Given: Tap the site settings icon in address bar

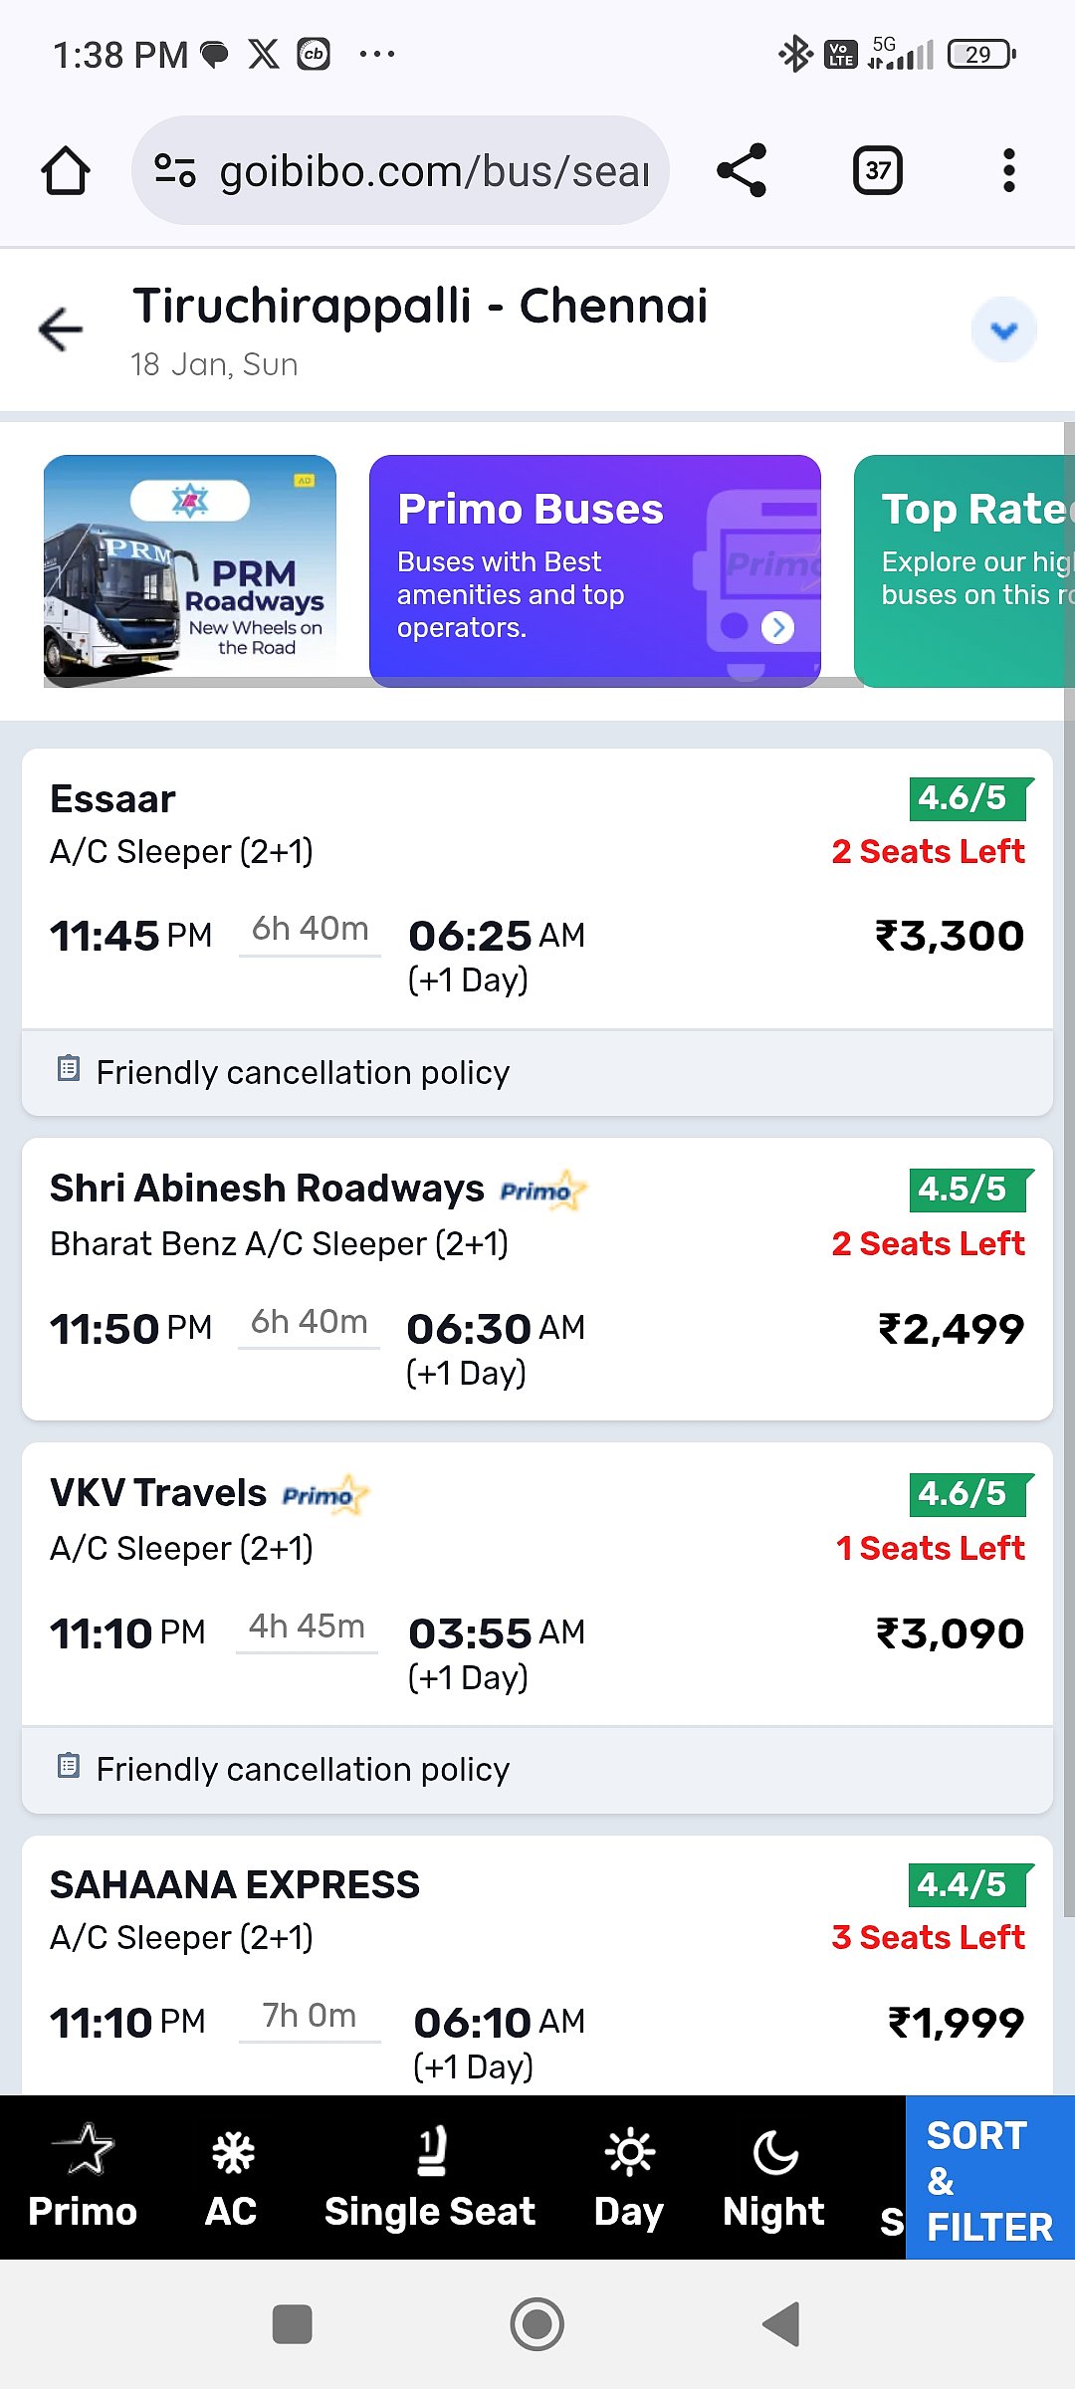Looking at the screenshot, I should click(x=175, y=170).
